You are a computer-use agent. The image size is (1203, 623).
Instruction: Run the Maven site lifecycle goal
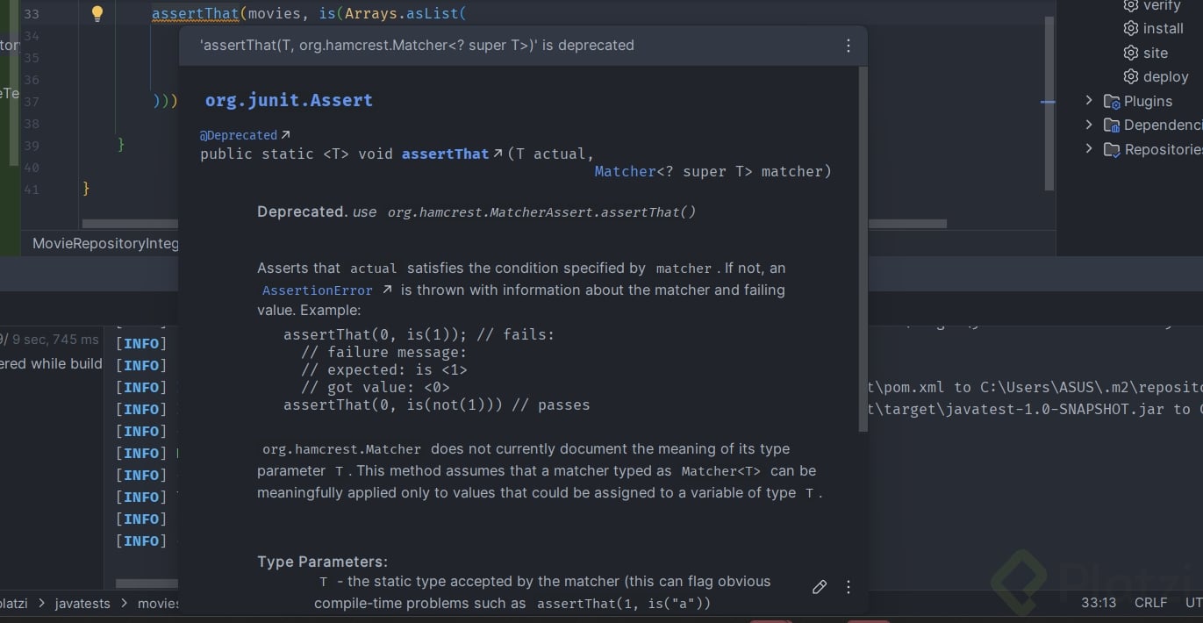point(1156,53)
